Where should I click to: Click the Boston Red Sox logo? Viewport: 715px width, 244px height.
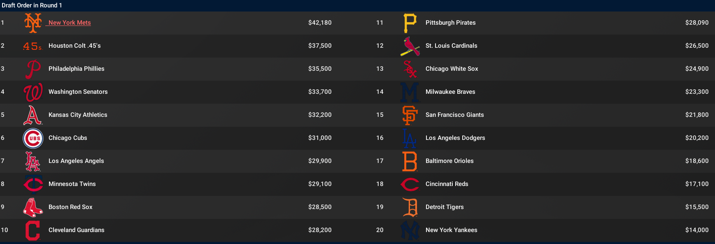tap(33, 207)
